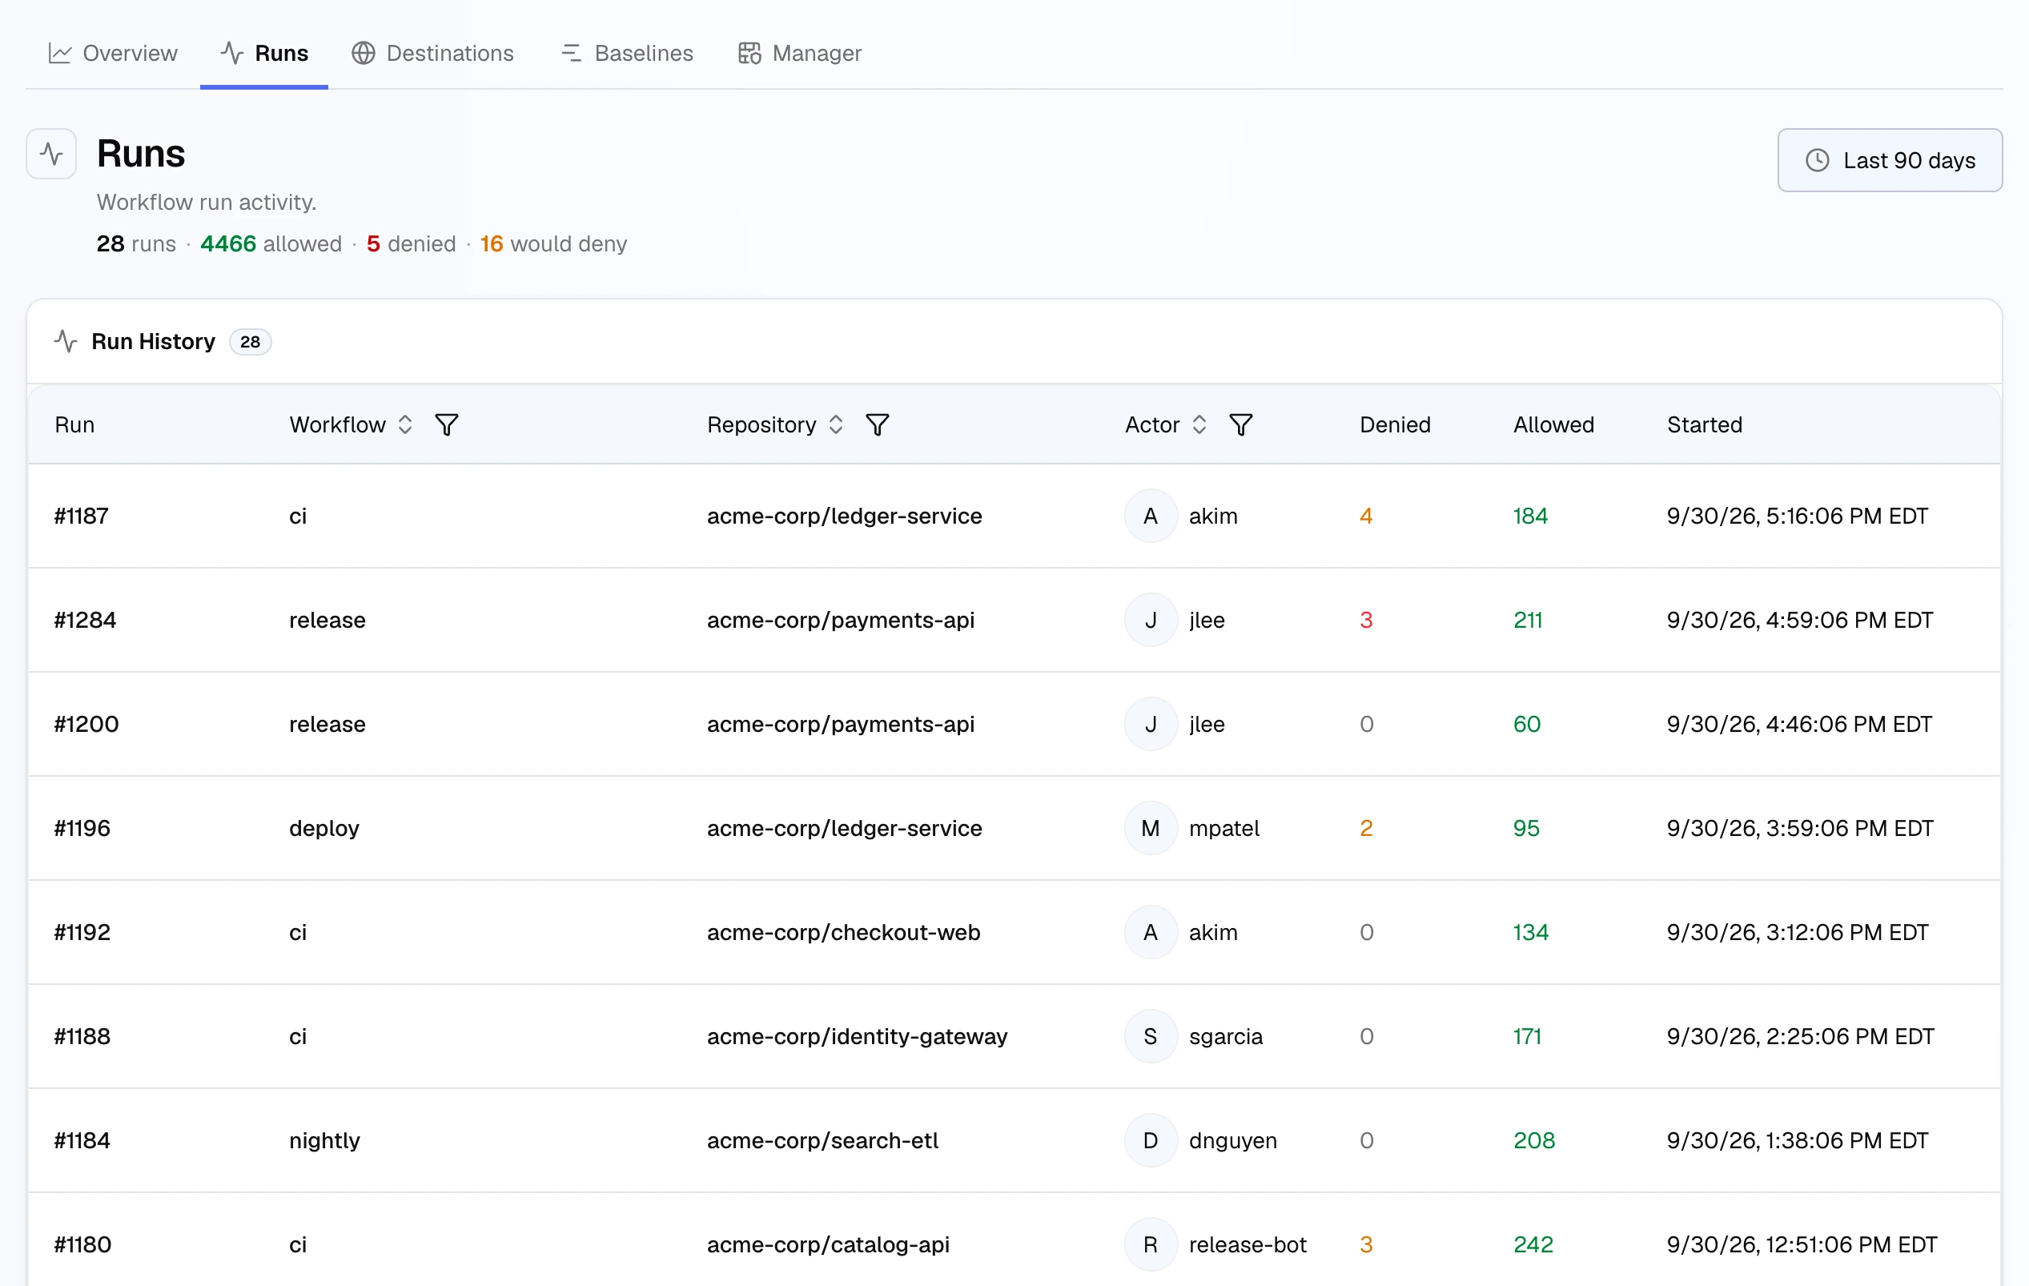The width and height of the screenshot is (2029, 1286).
Task: Click the Run History activity icon
Action: pyautogui.click(x=66, y=341)
